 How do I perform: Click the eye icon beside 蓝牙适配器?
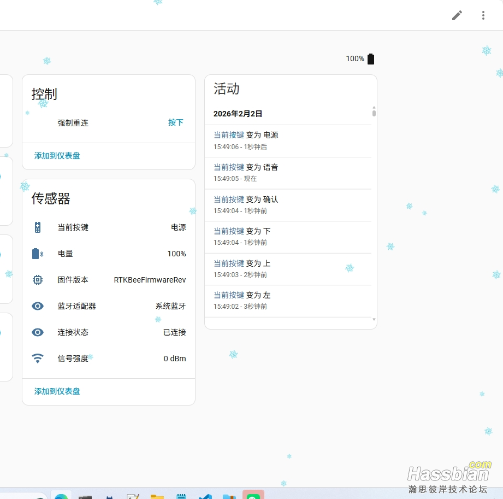37,306
